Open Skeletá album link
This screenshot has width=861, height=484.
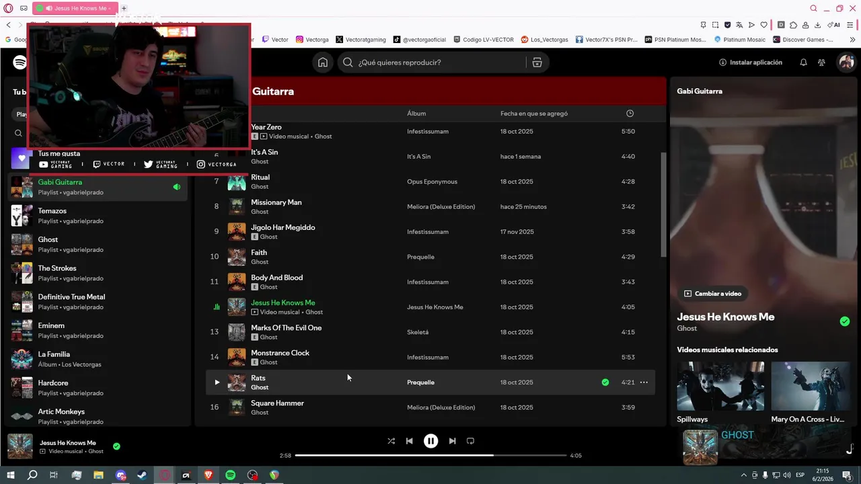point(418,332)
